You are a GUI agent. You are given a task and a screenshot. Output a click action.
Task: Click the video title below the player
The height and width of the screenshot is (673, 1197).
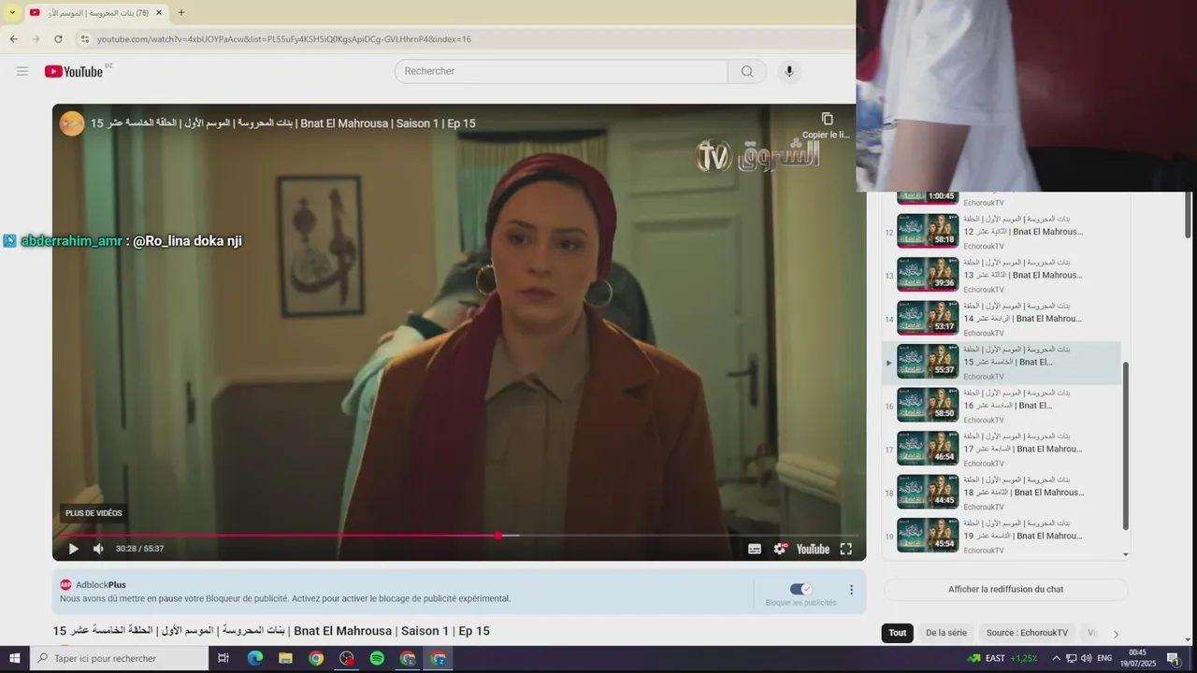pyautogui.click(x=271, y=631)
